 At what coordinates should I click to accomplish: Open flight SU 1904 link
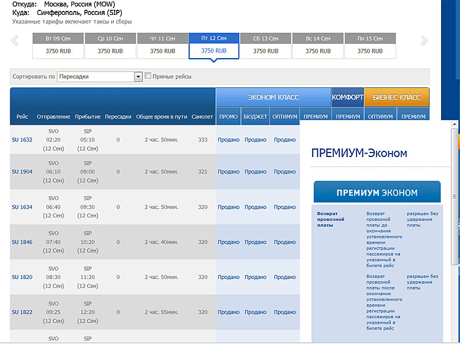(22, 171)
